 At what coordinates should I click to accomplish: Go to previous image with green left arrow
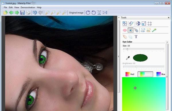[x=11, y=13]
